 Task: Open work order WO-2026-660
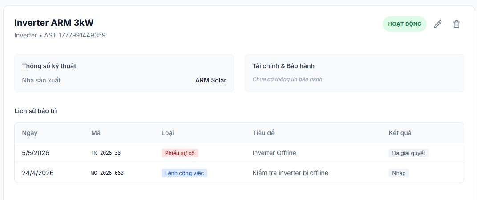[107, 173]
